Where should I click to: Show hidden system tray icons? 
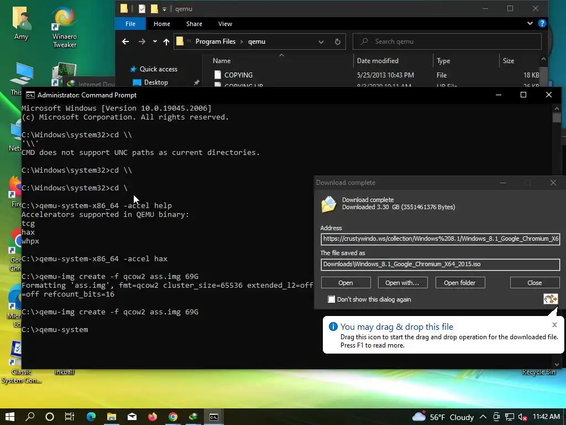pos(483,417)
